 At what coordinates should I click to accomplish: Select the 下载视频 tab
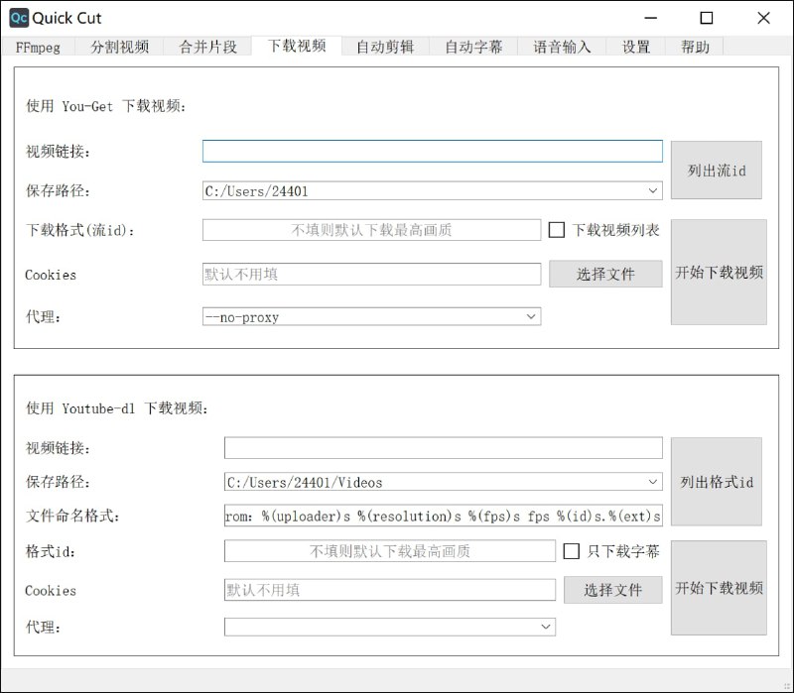click(297, 46)
